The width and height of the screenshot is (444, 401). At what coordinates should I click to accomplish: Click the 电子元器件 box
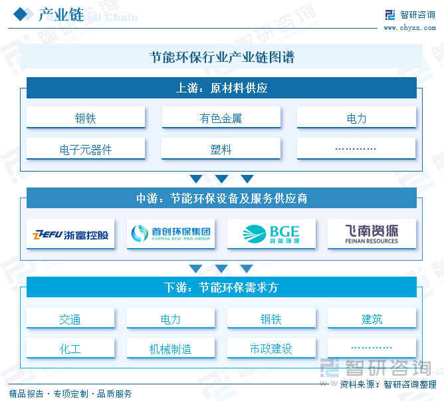(86, 150)
